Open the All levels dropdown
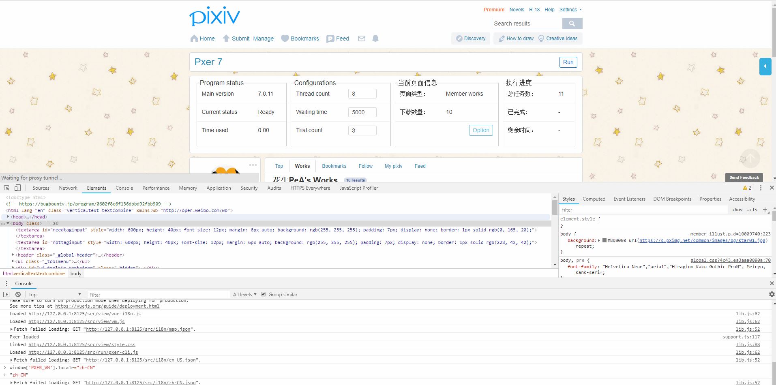776x385 pixels. [x=245, y=294]
